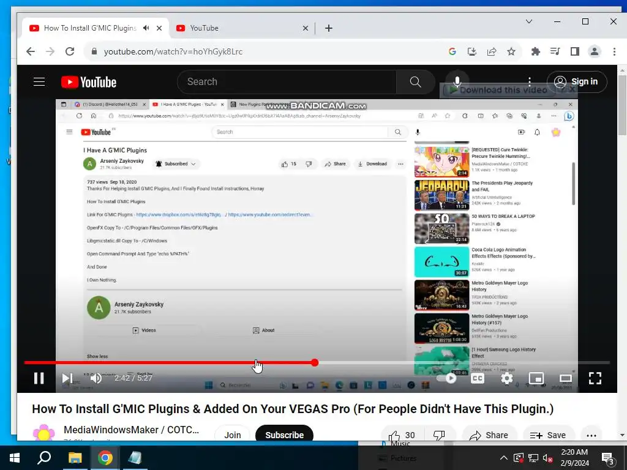Open Chrome from taskbar
The image size is (627, 470).
[x=105, y=458]
